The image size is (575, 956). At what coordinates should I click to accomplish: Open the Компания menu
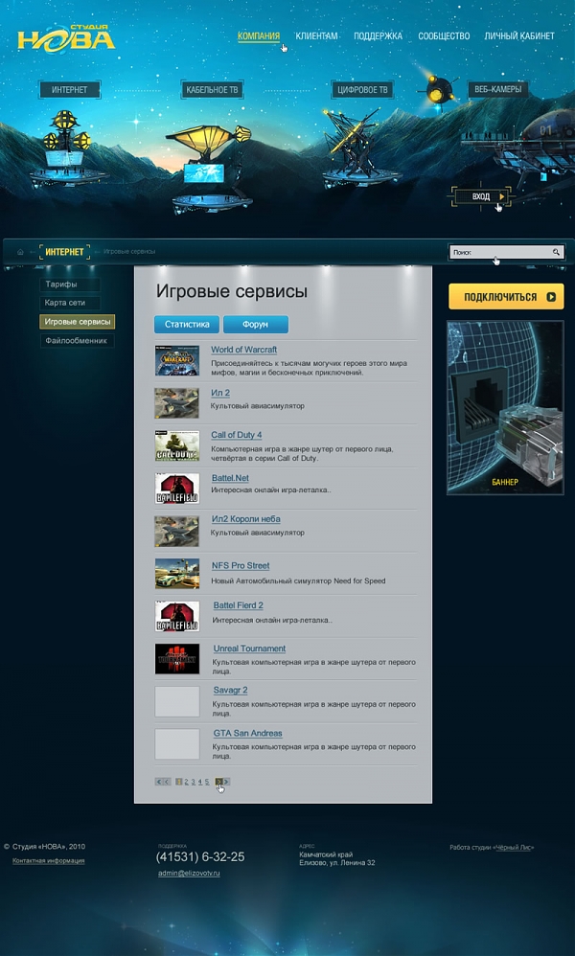[x=259, y=36]
